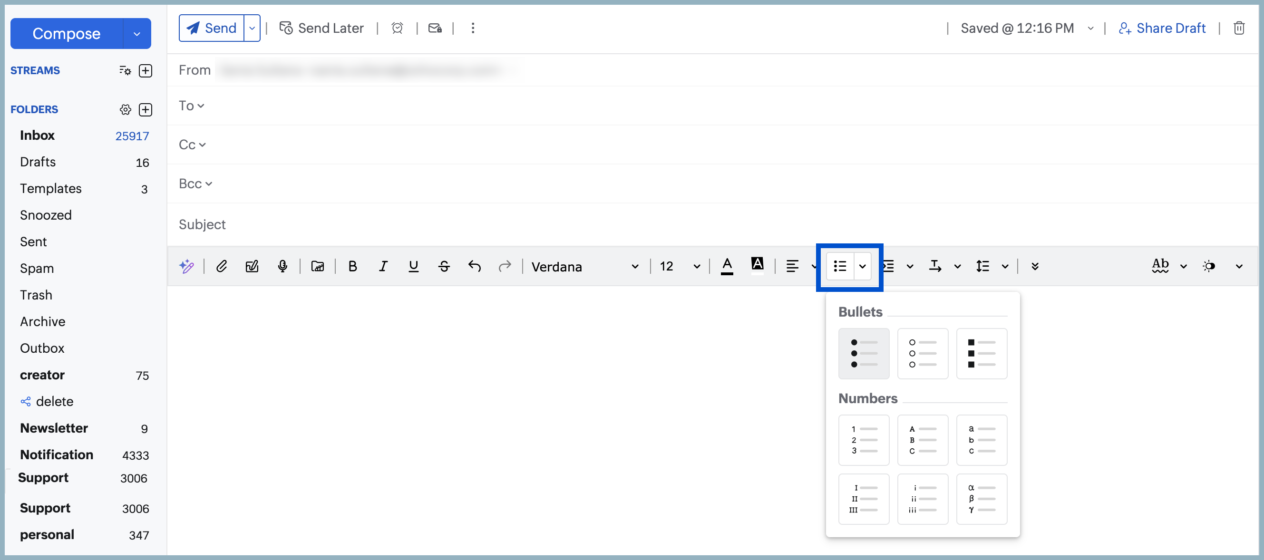Insert an image from folder icon
This screenshot has width=1264, height=560.
click(318, 266)
